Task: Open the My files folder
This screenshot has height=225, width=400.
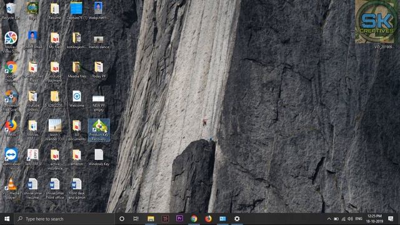Action: tap(54, 40)
